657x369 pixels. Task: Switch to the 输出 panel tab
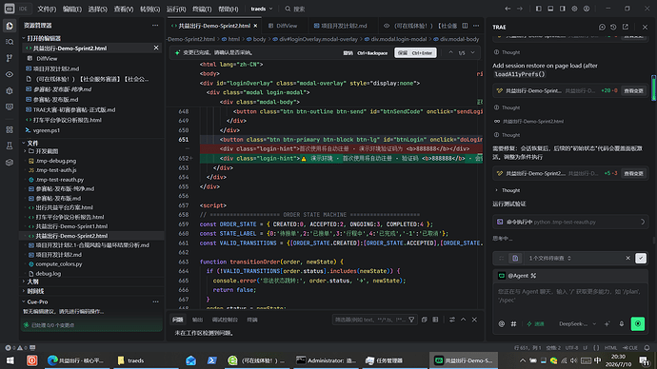click(197, 320)
